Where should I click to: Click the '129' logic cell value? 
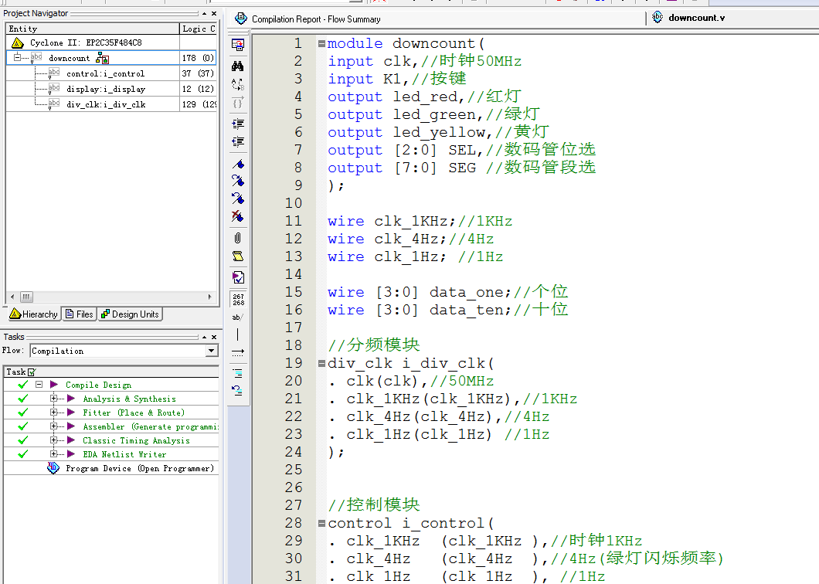pos(189,104)
